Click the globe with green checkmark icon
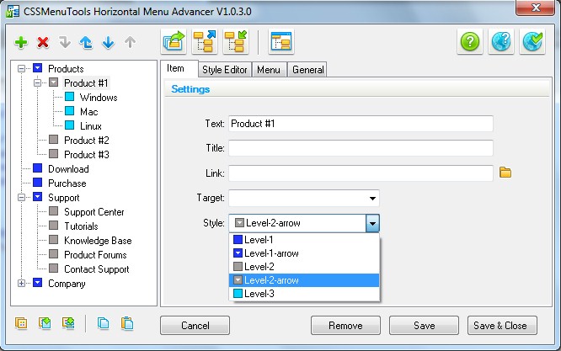 click(x=532, y=41)
